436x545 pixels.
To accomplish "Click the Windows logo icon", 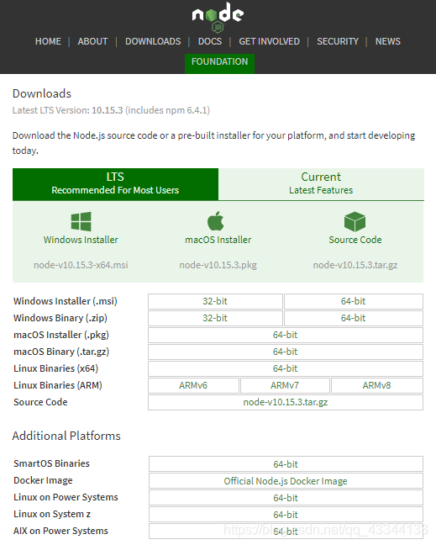I will click(81, 221).
